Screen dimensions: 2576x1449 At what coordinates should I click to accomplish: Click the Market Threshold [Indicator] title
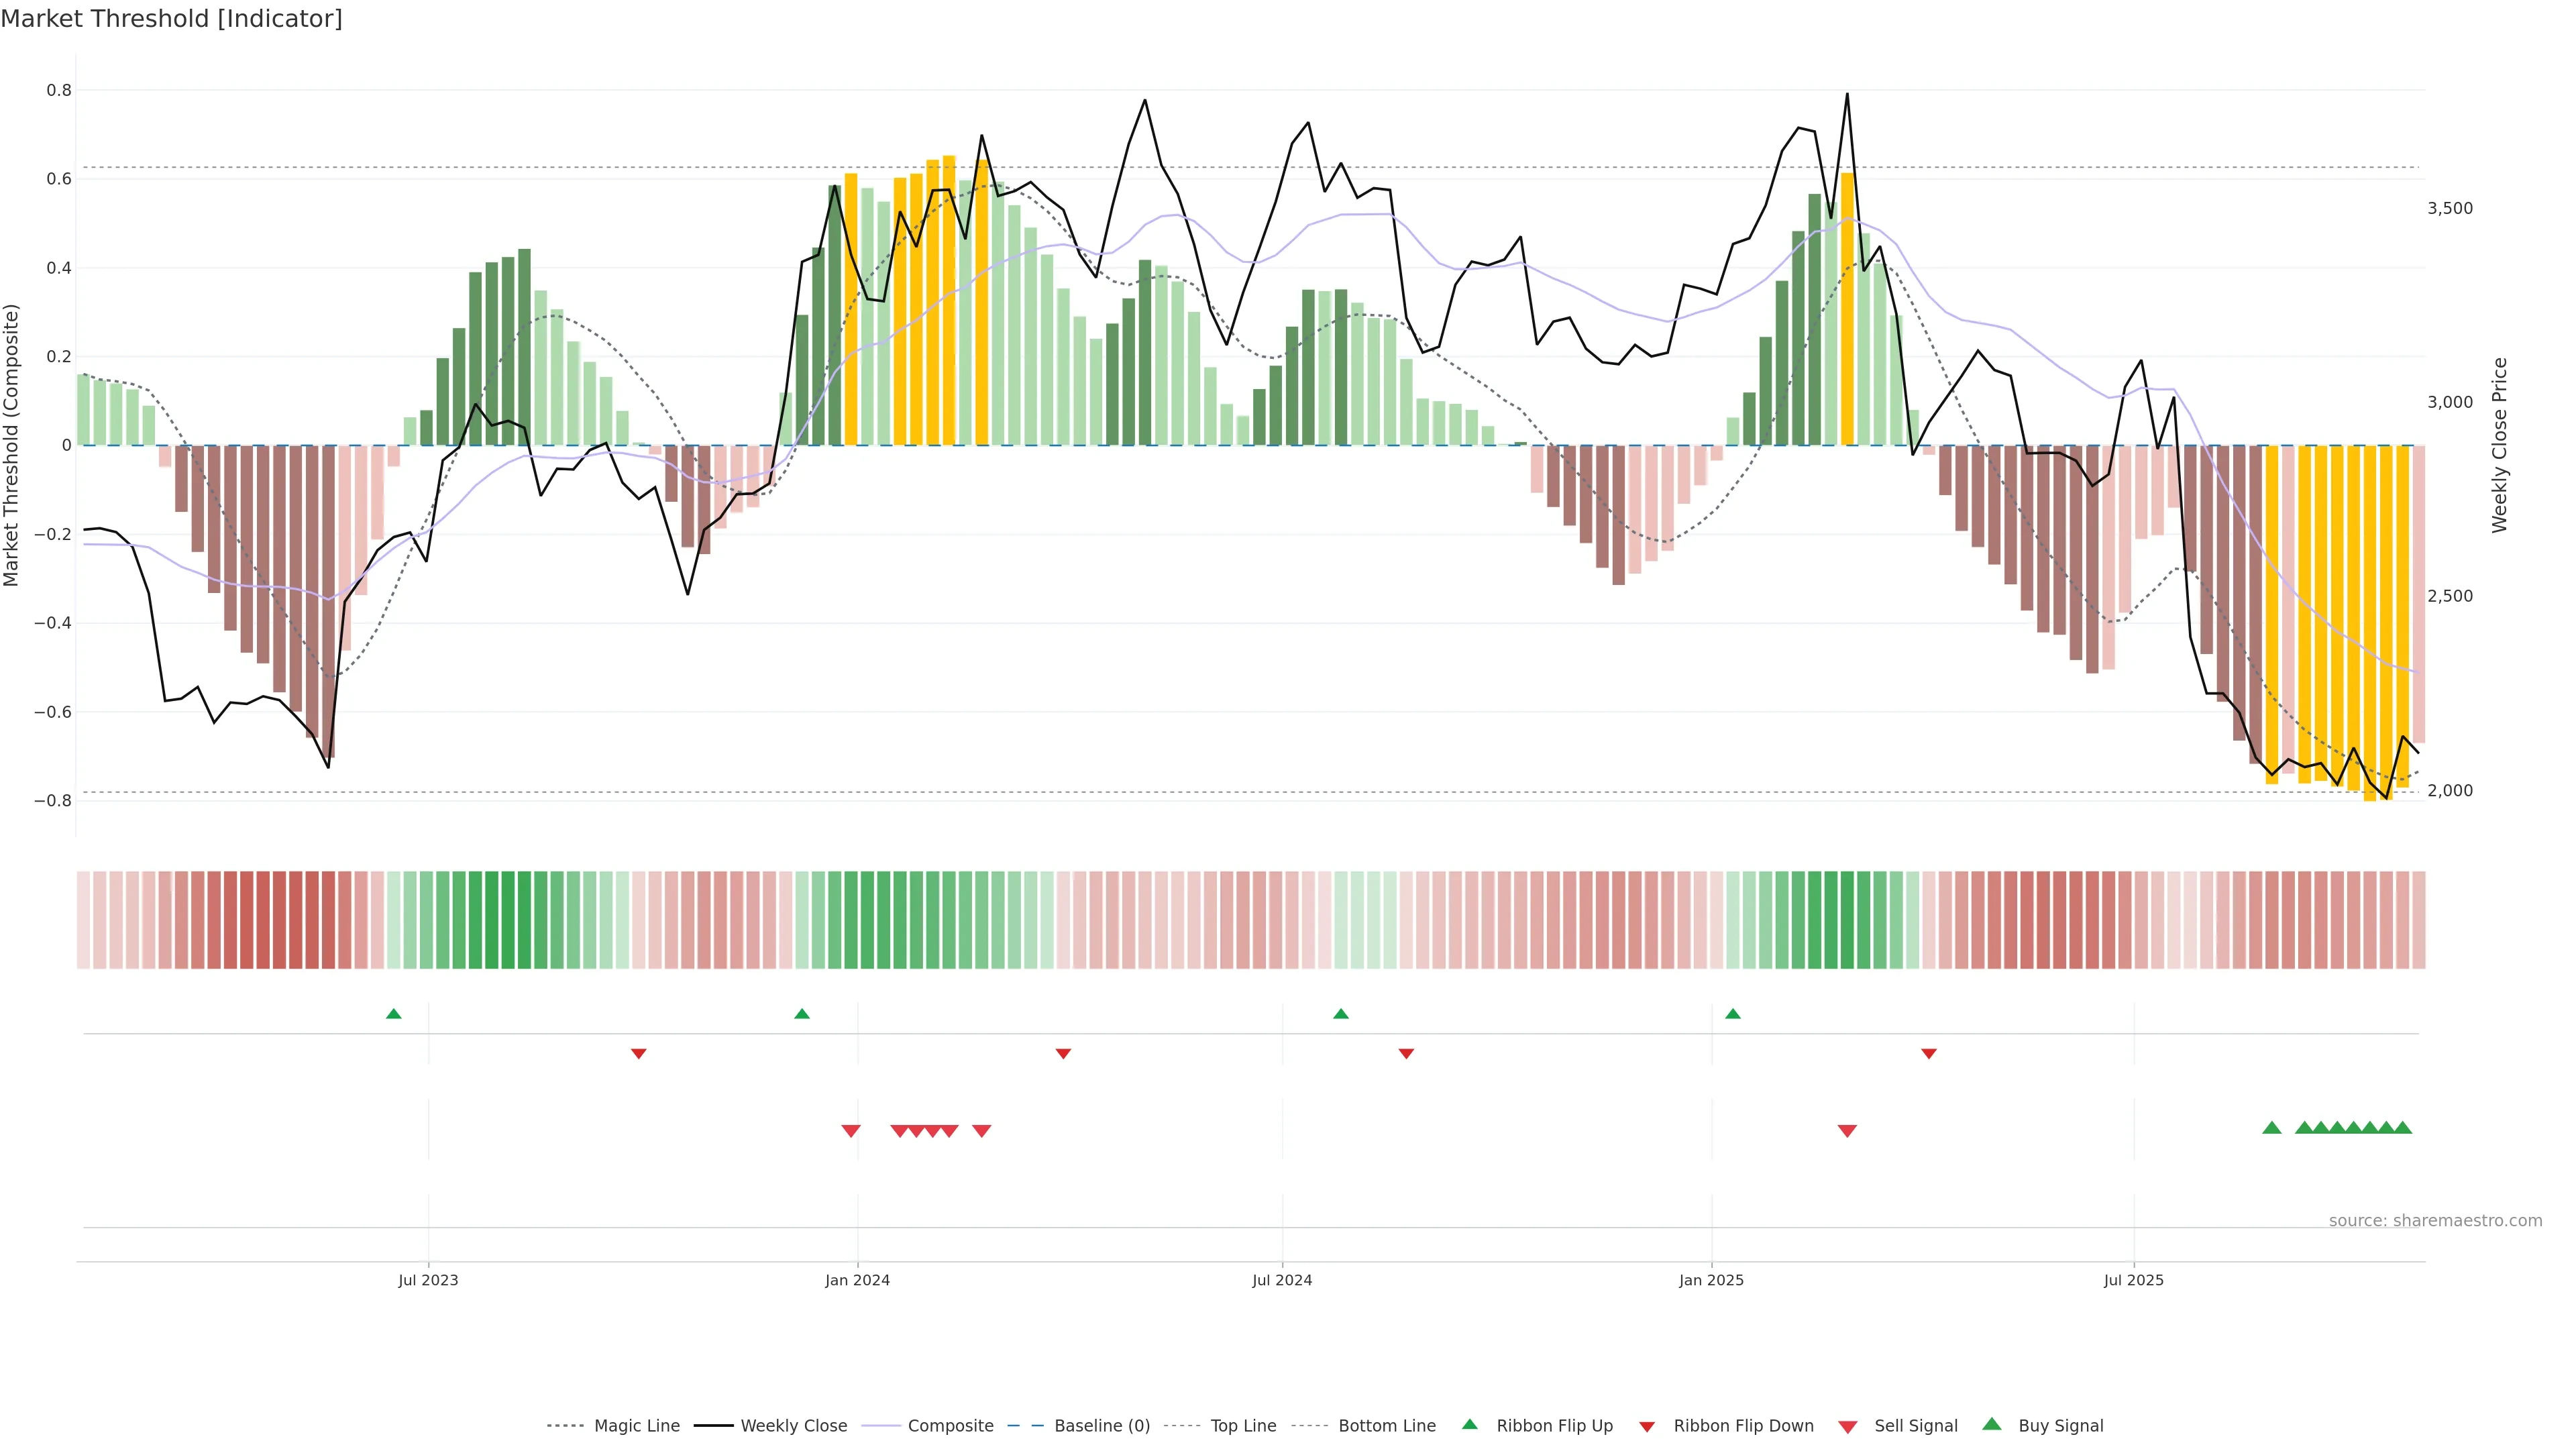tap(171, 19)
